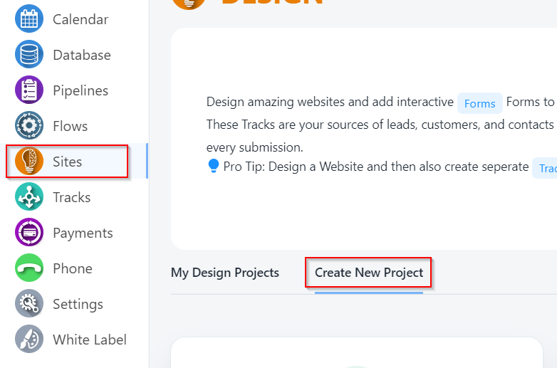This screenshot has height=368, width=557.
Task: Open the Sites lightbulb icon
Action: [29, 162]
